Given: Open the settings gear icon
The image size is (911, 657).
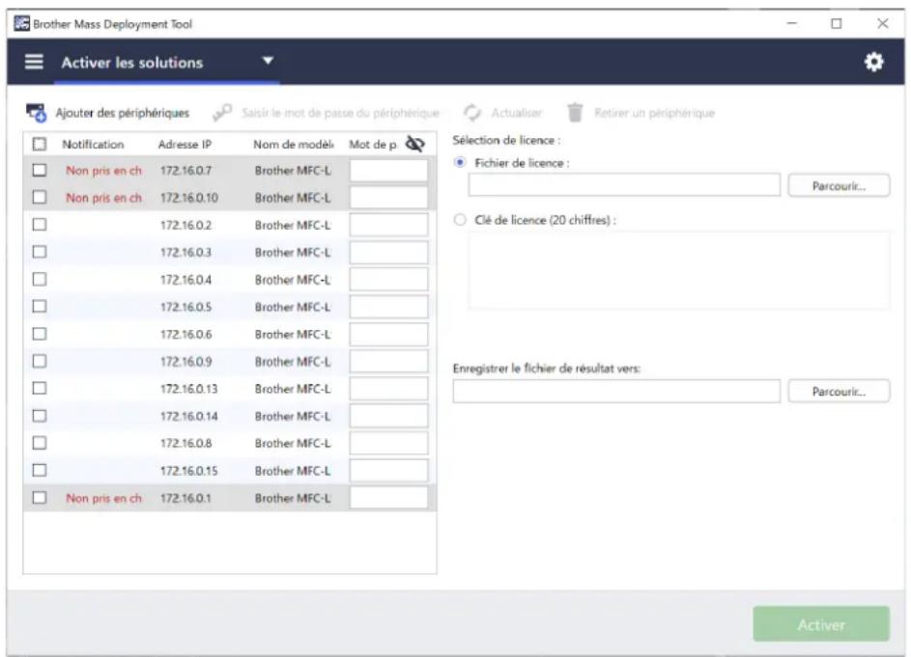Looking at the screenshot, I should coord(874,62).
